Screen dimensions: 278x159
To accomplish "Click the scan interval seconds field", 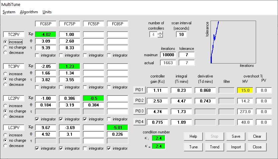I will (182, 35).
